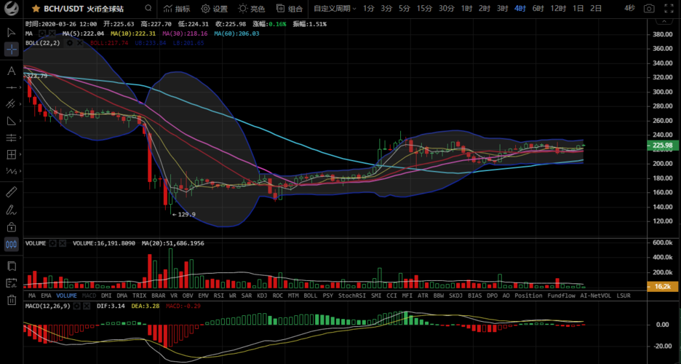Toggle the RSI indicator tab
Screen dimensions: 681x364
tap(218, 296)
